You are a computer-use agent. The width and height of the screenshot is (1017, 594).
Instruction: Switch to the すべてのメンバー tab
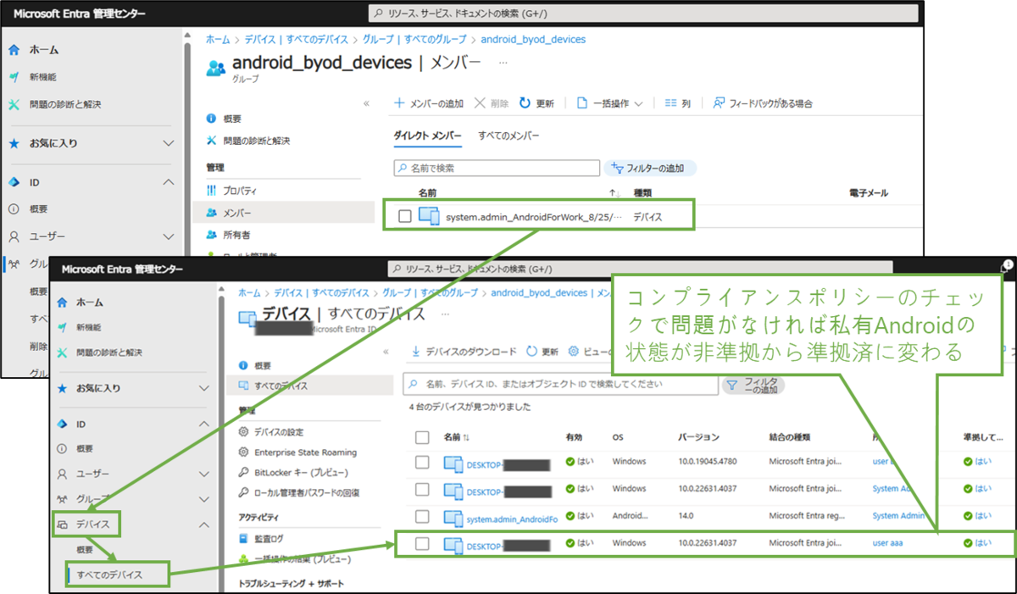click(x=508, y=136)
